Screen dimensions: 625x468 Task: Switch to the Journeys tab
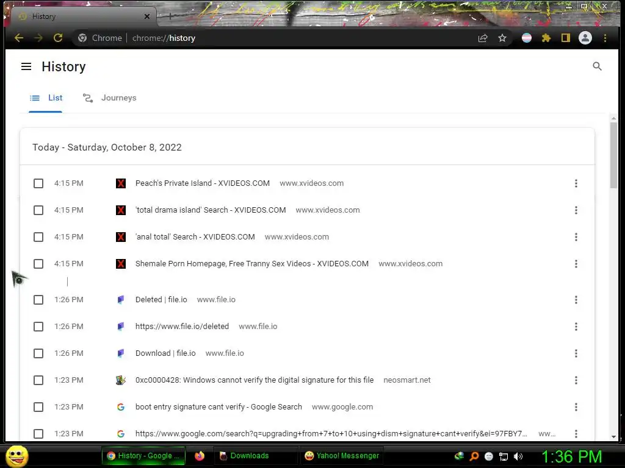tap(110, 98)
